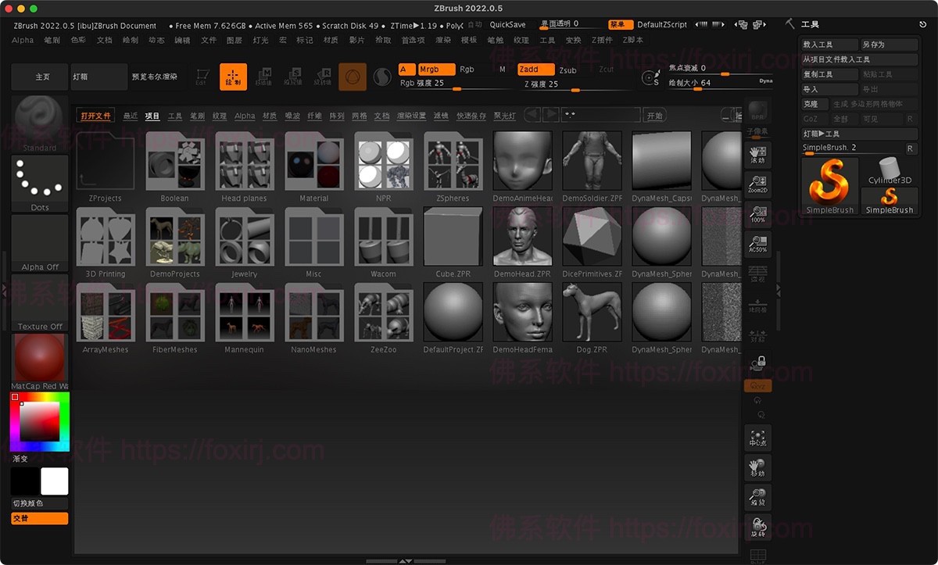Viewport: 938px width, 565px height.
Task: Click the Load Tool (载入工具) button
Action: click(829, 45)
